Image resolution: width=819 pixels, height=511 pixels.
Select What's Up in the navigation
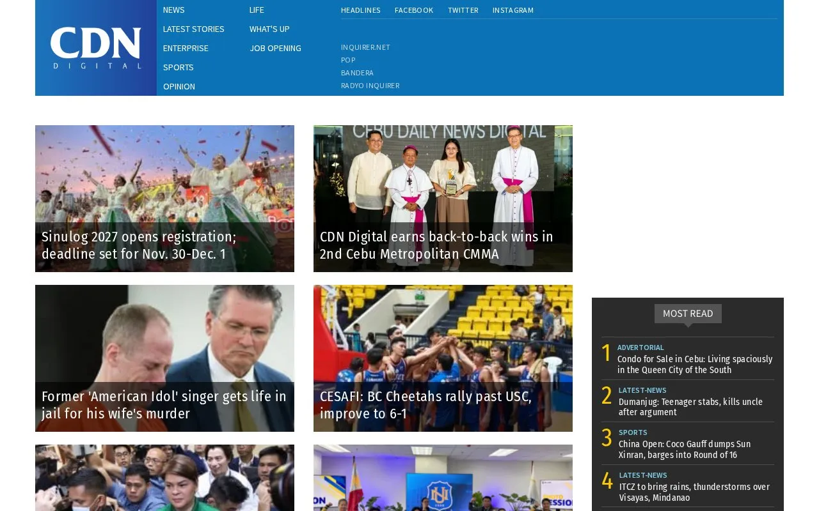tap(269, 29)
